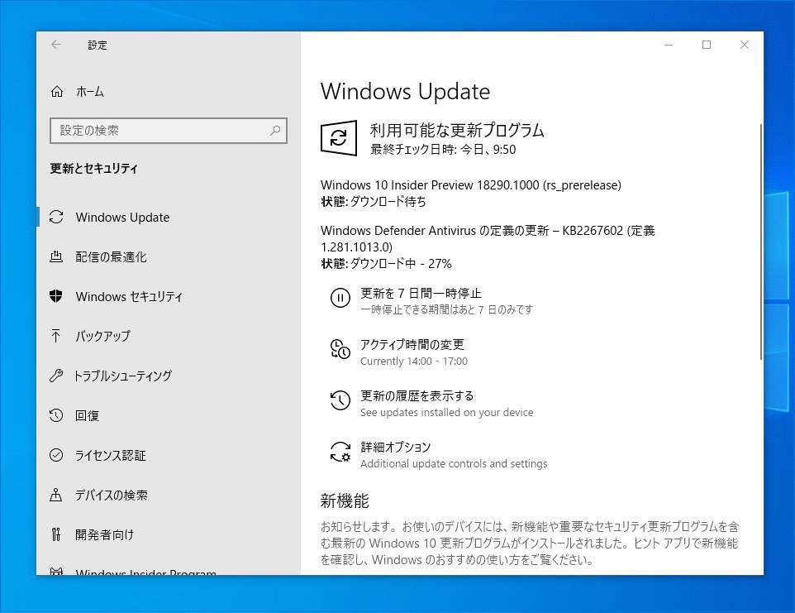Click the Windows Security shield icon
The height and width of the screenshot is (613, 795).
55,296
